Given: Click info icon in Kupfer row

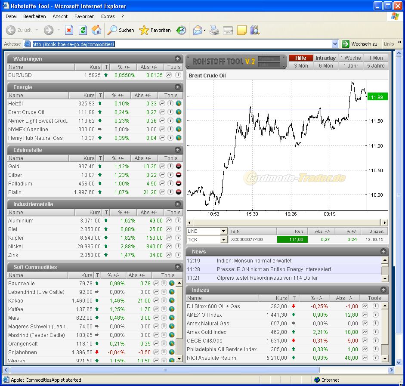Looking at the screenshot, I should point(178,238).
